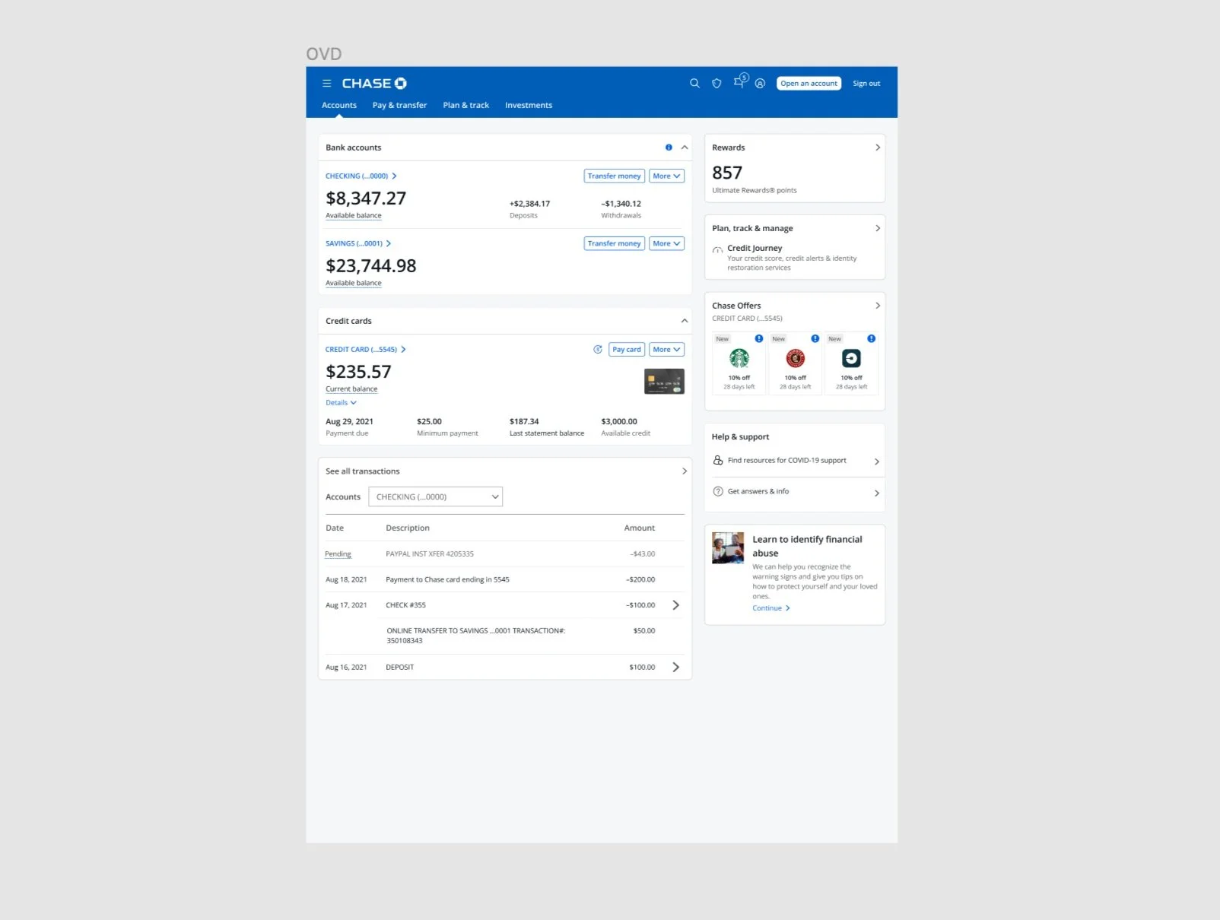
Task: Click checking Available balance label
Action: [354, 216]
